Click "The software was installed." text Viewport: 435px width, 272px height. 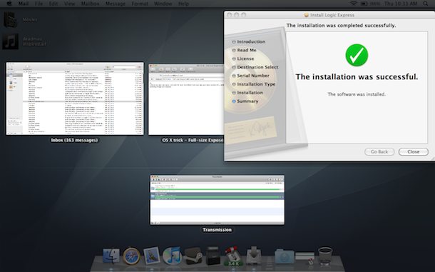click(357, 94)
